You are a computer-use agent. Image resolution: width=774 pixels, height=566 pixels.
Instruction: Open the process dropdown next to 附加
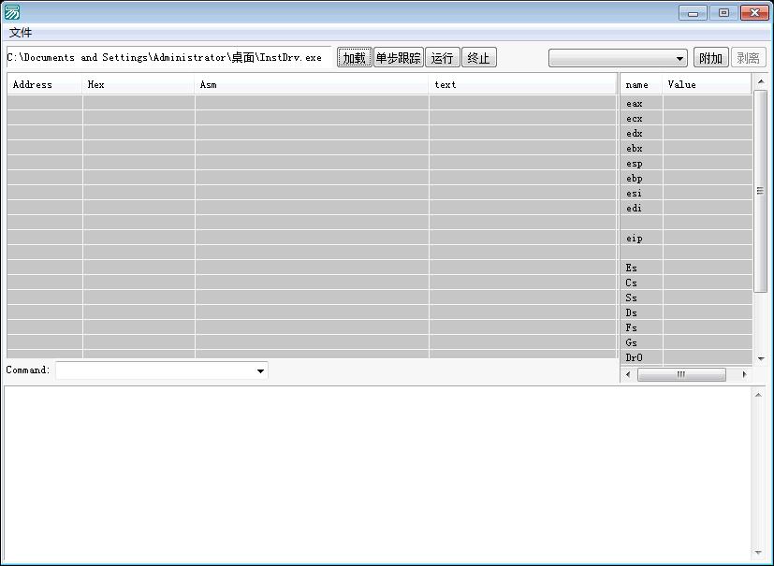(618, 58)
